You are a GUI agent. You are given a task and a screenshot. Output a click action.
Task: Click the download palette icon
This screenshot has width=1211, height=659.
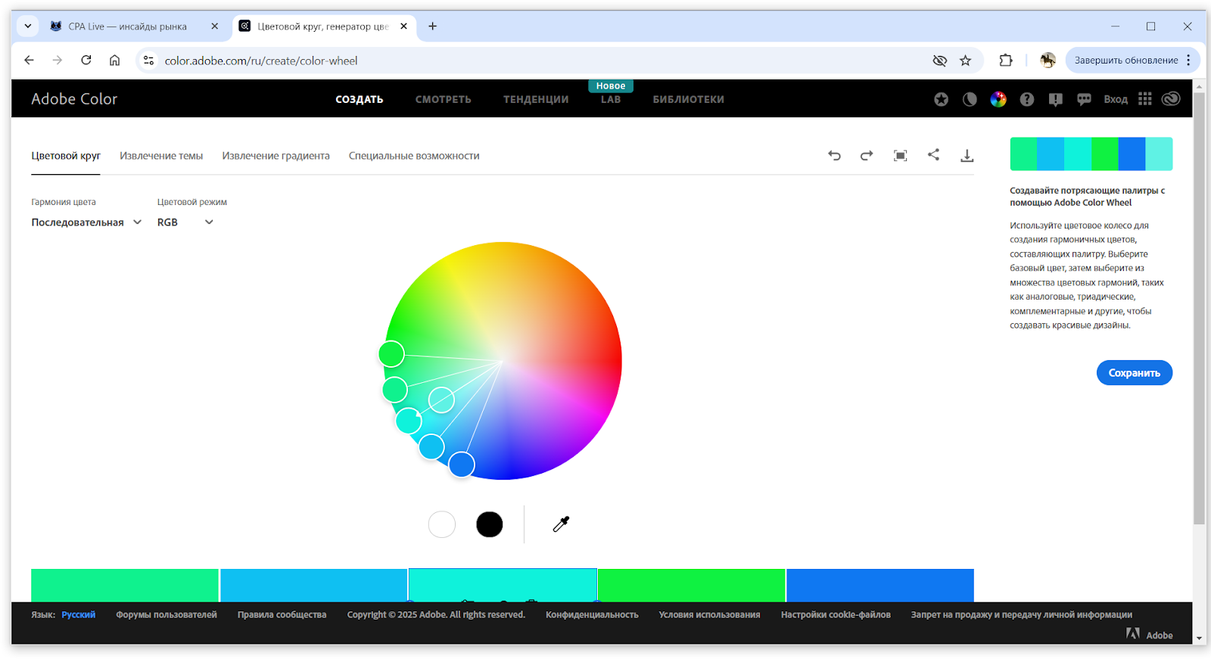[967, 155]
